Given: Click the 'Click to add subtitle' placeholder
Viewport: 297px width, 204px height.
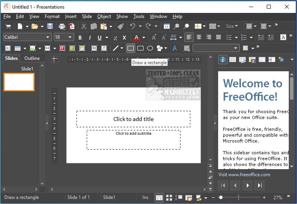Looking at the screenshot, I should [133, 140].
